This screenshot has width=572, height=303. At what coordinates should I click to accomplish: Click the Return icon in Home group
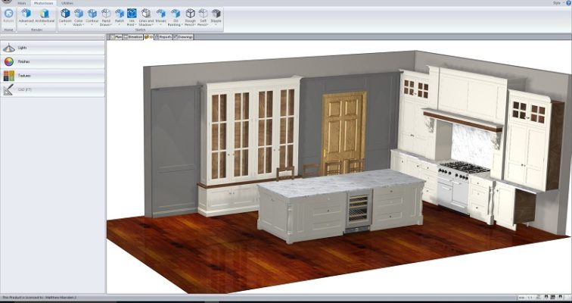9,14
